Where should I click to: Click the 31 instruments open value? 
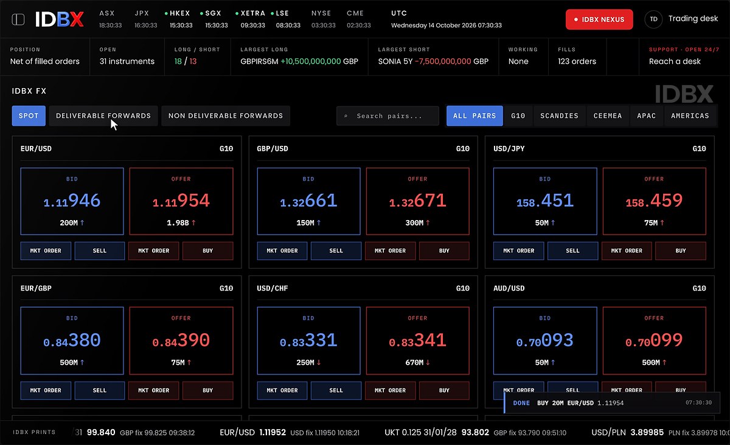click(x=127, y=61)
